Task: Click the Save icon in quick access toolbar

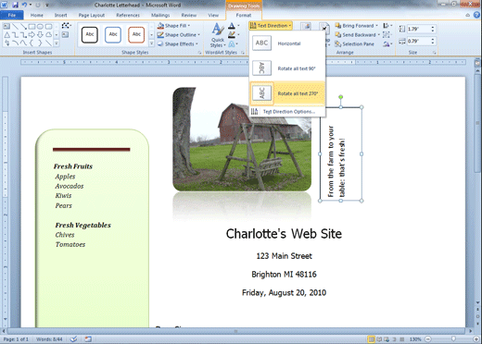Action: point(15,5)
